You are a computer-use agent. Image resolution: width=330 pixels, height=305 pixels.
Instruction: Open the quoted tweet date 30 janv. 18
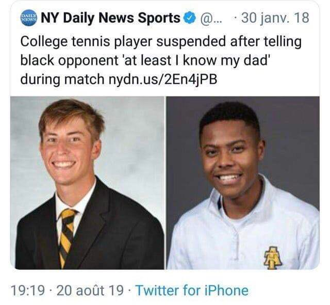(x=275, y=19)
